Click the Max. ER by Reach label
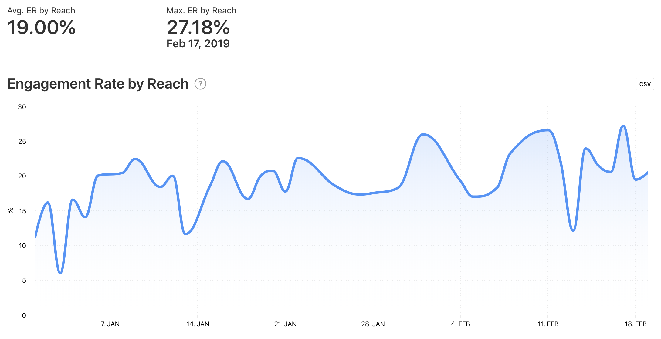Screen dimensions: 661x339 click(201, 11)
